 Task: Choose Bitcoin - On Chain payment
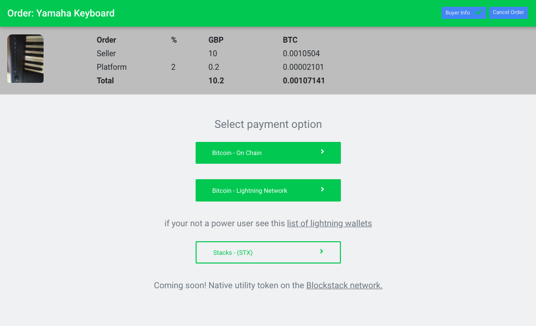point(268,153)
